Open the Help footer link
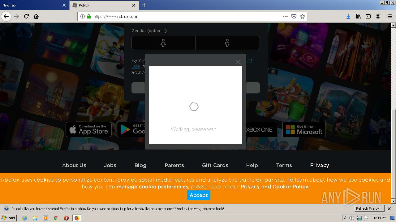396x222 pixels. coord(252,165)
